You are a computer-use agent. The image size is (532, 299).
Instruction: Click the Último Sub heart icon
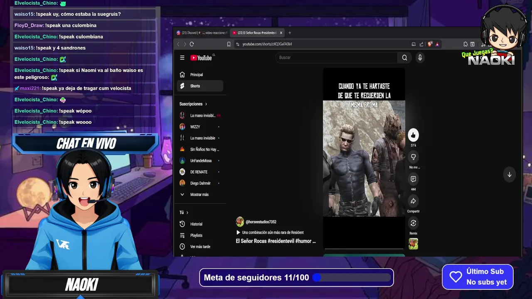[456, 277]
